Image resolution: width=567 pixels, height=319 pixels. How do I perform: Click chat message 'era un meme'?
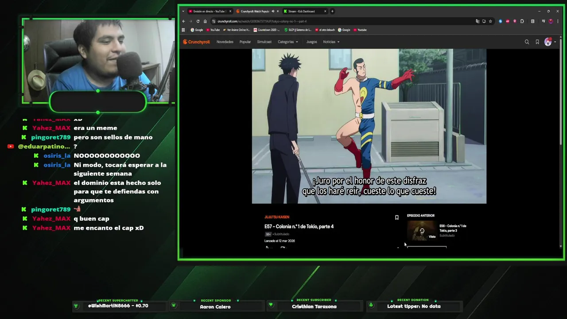[95, 128]
